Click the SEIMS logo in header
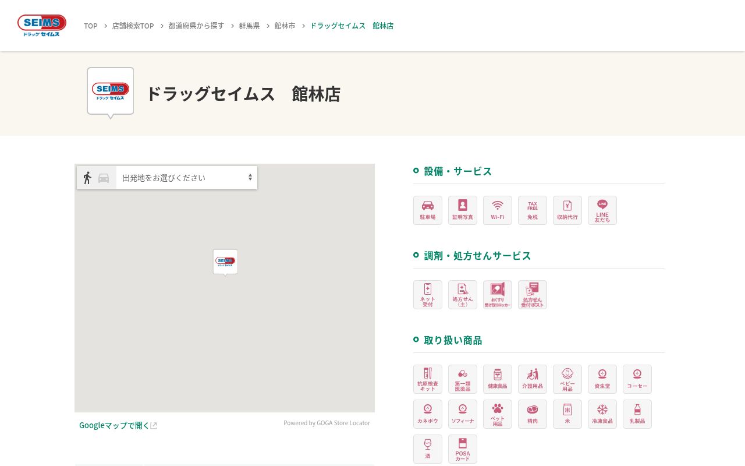The width and height of the screenshot is (745, 466). coord(42,26)
